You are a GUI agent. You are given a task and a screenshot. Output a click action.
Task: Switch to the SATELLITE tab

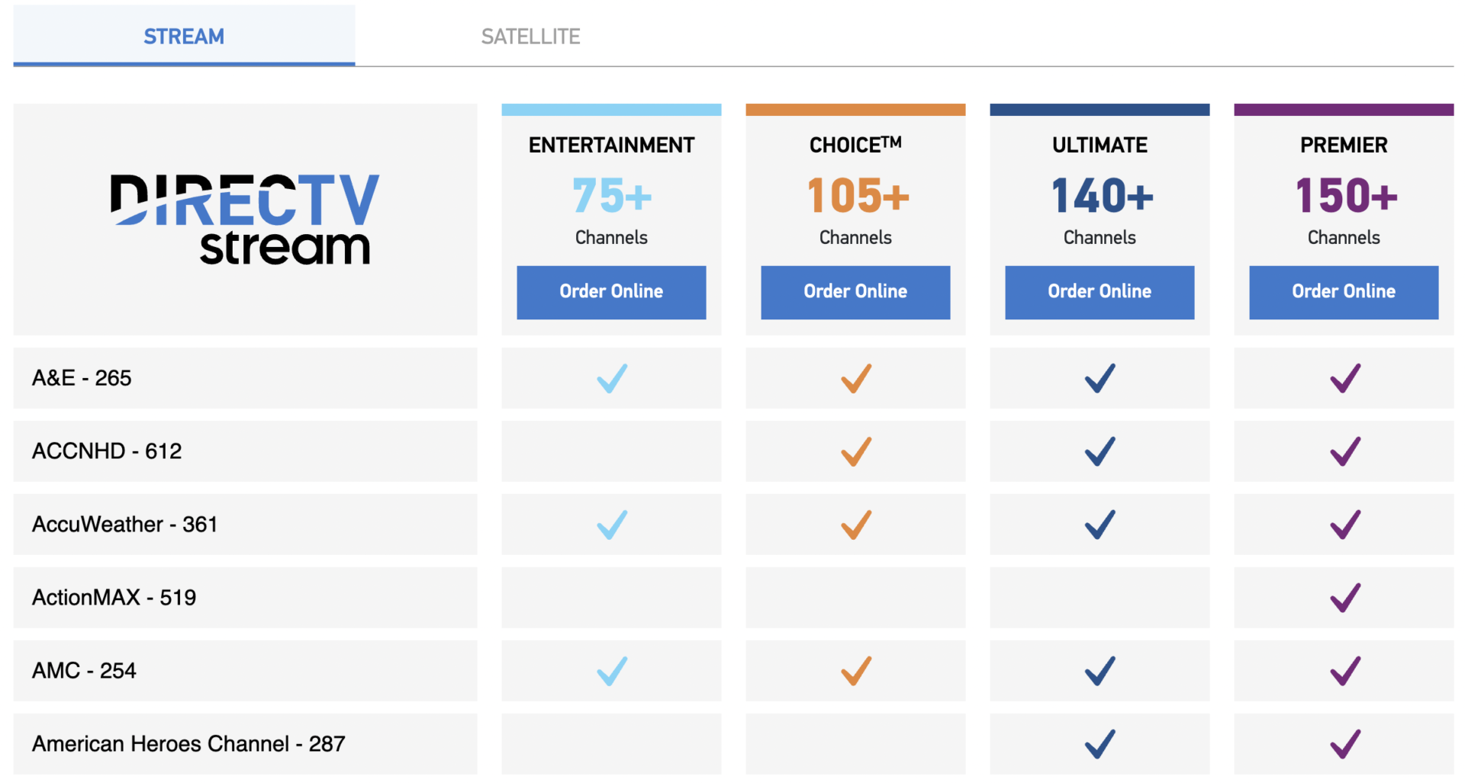point(530,35)
